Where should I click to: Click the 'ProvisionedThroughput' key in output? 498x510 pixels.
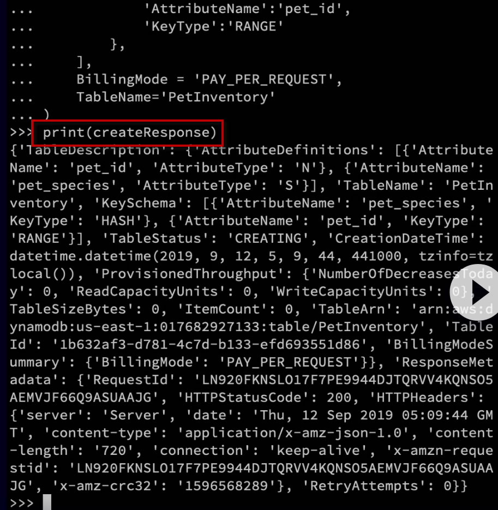(189, 274)
